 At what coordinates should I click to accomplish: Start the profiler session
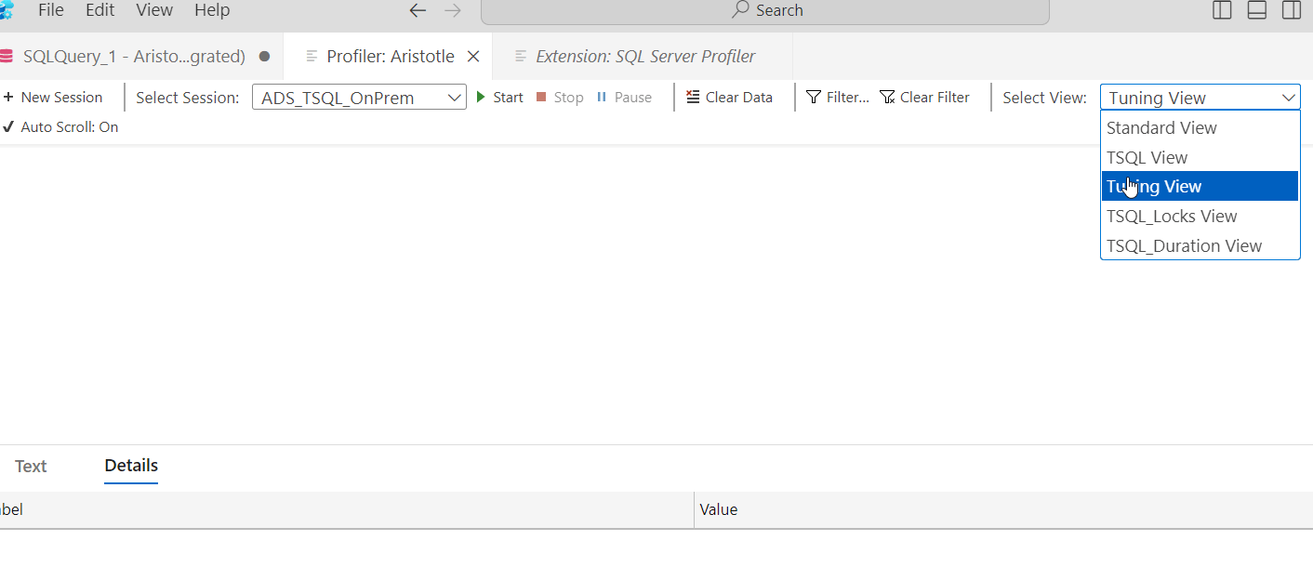500,98
